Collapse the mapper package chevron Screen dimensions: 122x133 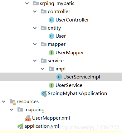[x=35, y=44]
